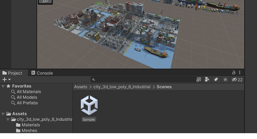Screen dimensions: 257x139
Task: Switch to the Console tab
Action: (42, 73)
